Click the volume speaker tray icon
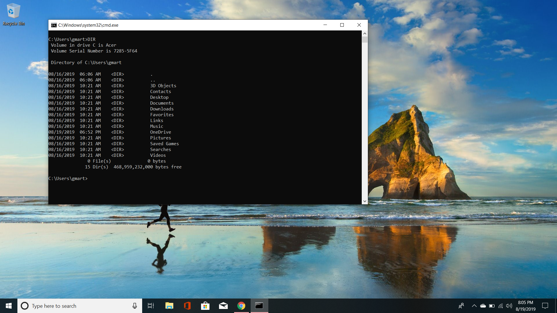The image size is (557, 313). pyautogui.click(x=509, y=306)
